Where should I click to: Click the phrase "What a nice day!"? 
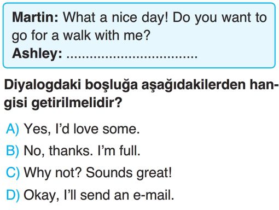pos(115,17)
